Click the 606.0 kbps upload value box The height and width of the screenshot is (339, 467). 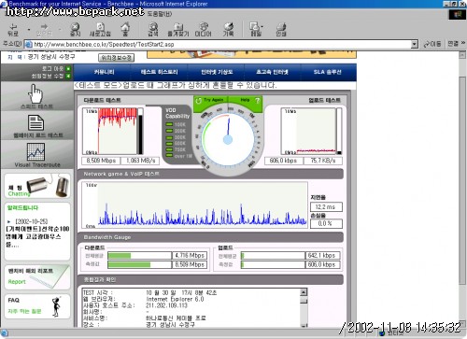pyautogui.click(x=283, y=161)
